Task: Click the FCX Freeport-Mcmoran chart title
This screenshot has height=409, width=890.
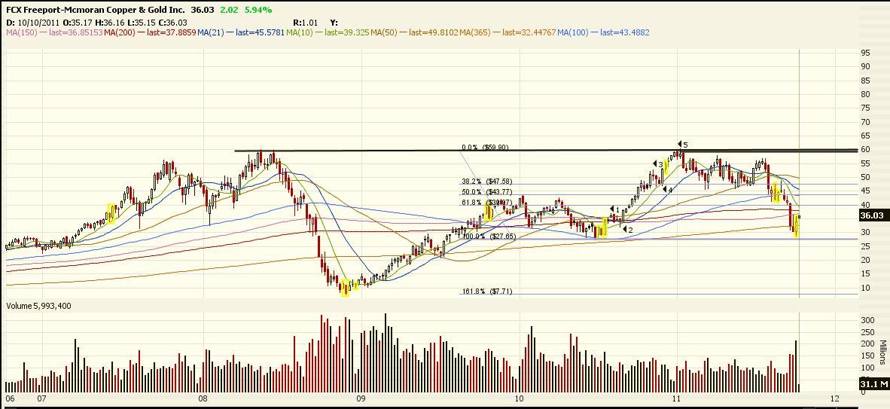Action: pos(96,11)
